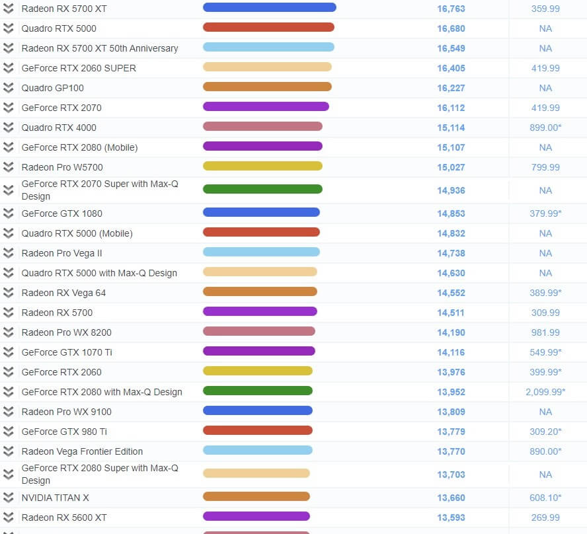Viewport: 587px width, 534px height.
Task: Expand Quadro RTX 5000 details chevron
Action: point(8,28)
